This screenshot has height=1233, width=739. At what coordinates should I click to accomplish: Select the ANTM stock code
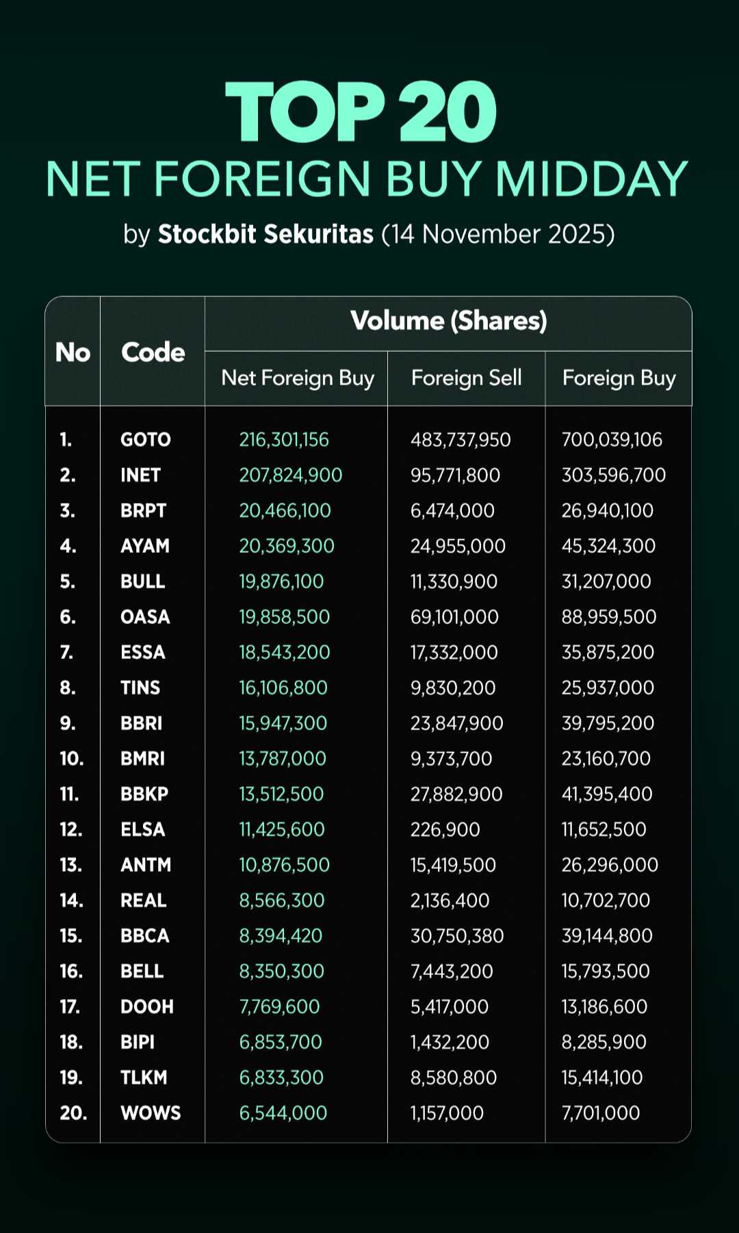145,865
